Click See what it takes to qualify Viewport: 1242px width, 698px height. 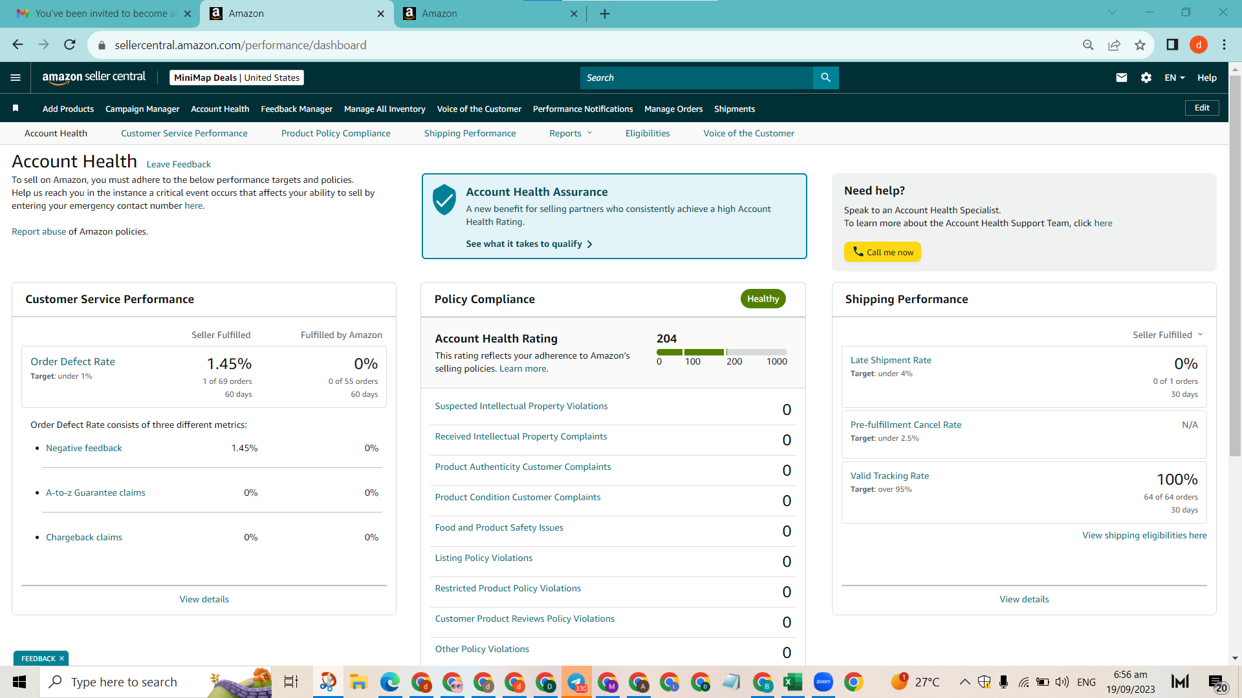pyautogui.click(x=529, y=244)
